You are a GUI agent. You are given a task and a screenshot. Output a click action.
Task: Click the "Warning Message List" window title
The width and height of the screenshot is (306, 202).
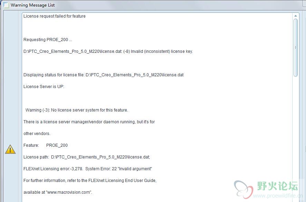[x=32, y=5]
